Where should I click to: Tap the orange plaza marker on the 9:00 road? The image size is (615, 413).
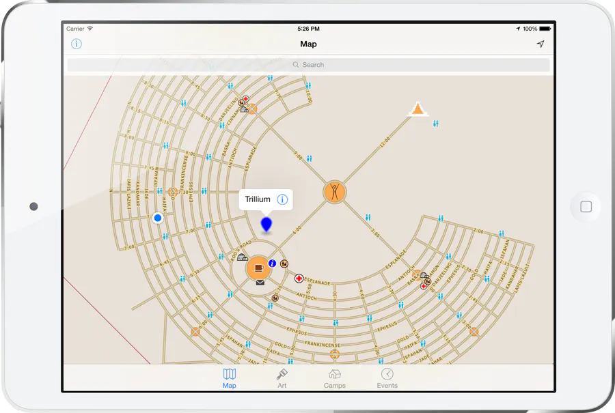click(x=253, y=109)
